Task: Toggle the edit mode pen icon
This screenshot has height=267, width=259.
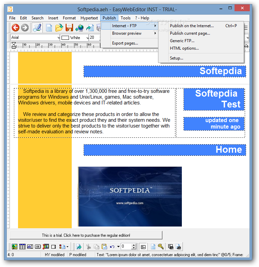Action: point(37,28)
